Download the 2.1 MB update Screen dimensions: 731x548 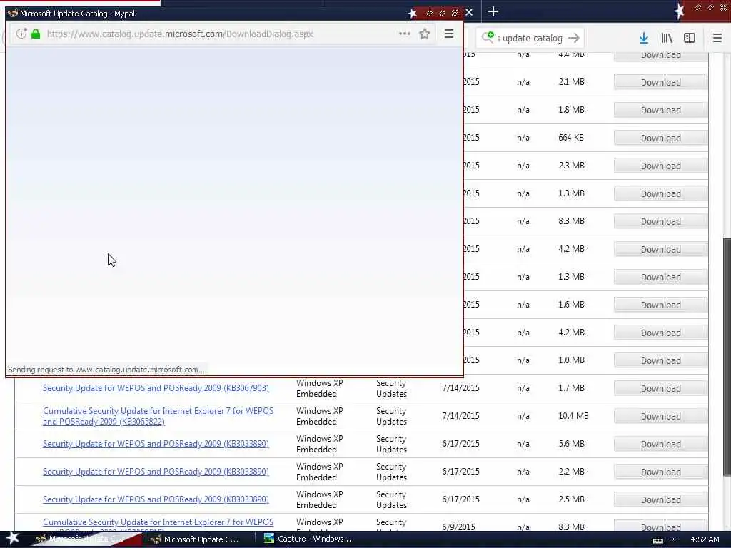coord(660,83)
